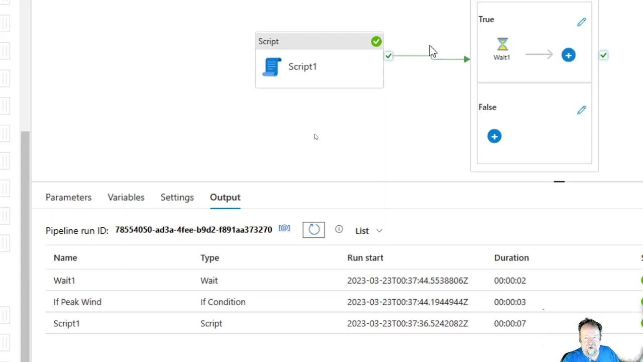Click the Type column header
The width and height of the screenshot is (643, 362).
pyautogui.click(x=210, y=258)
